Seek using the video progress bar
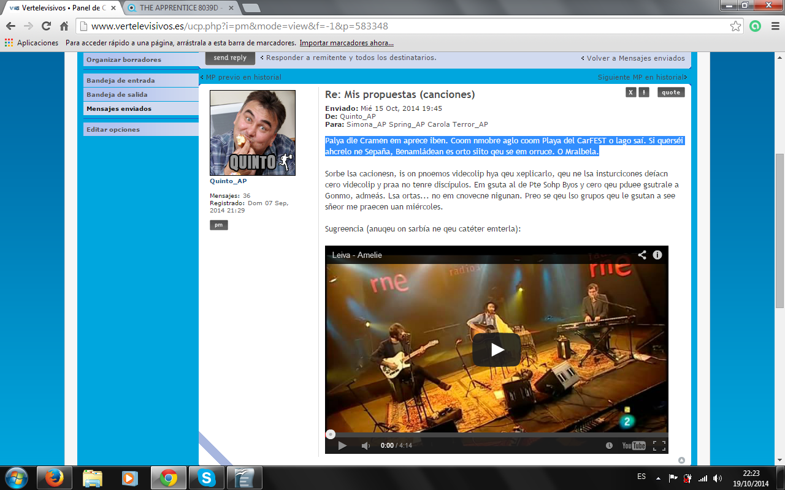Screen dimensions: 785x490 [x=496, y=434]
